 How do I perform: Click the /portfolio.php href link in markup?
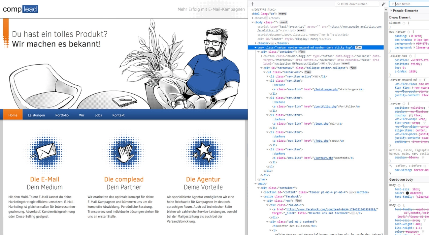pos(325,106)
